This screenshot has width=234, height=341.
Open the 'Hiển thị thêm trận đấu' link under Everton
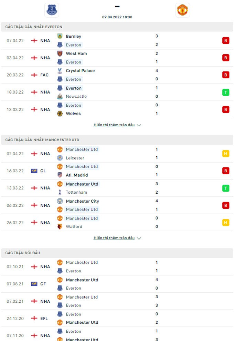(114, 125)
